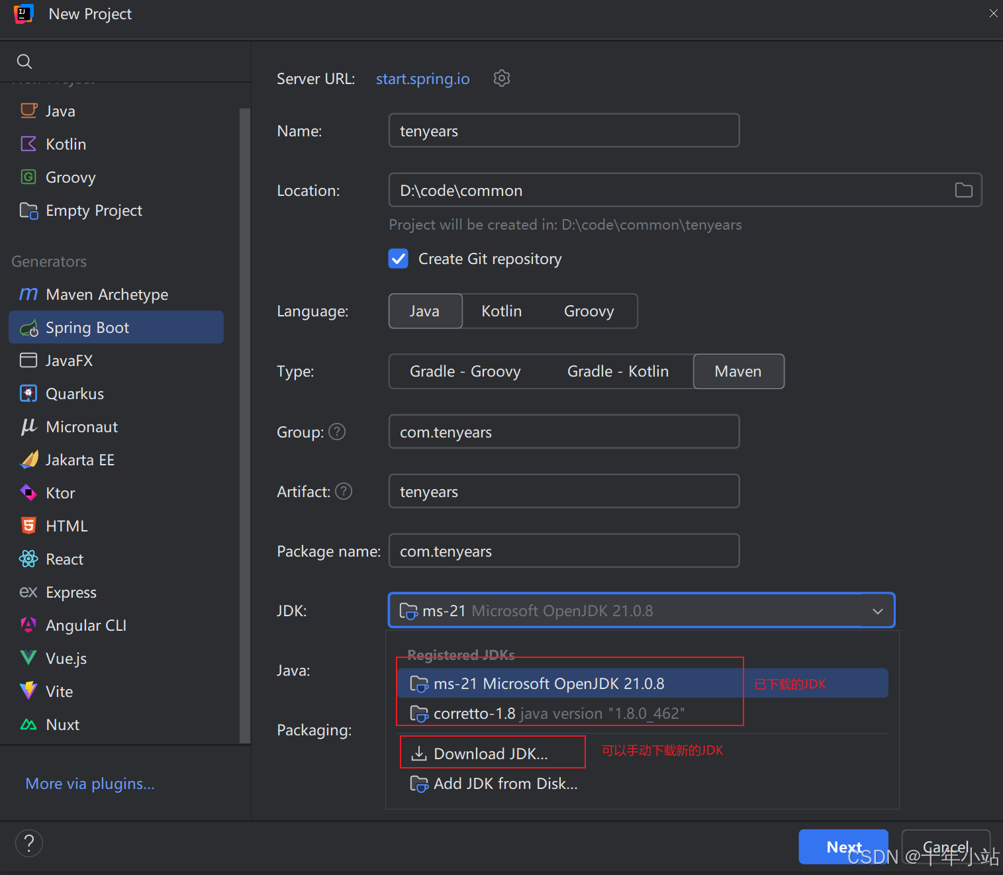Click the JavaFX window icon

click(x=28, y=360)
